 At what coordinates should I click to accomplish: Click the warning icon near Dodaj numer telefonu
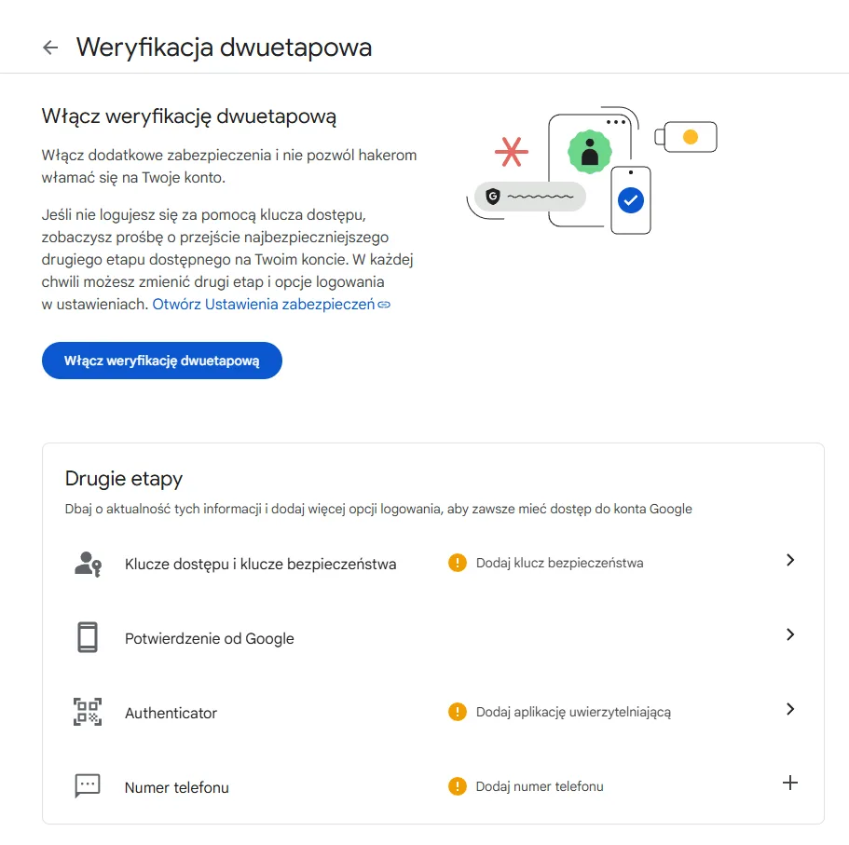pyautogui.click(x=457, y=785)
